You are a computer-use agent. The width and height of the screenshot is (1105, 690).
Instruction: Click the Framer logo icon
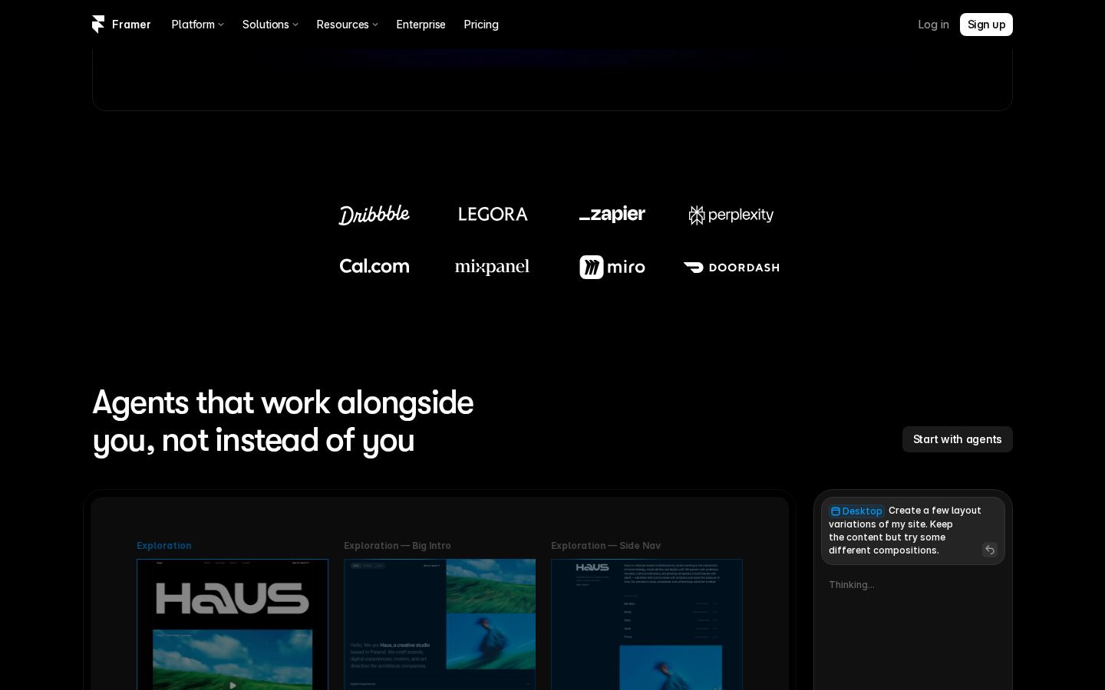[x=98, y=25]
